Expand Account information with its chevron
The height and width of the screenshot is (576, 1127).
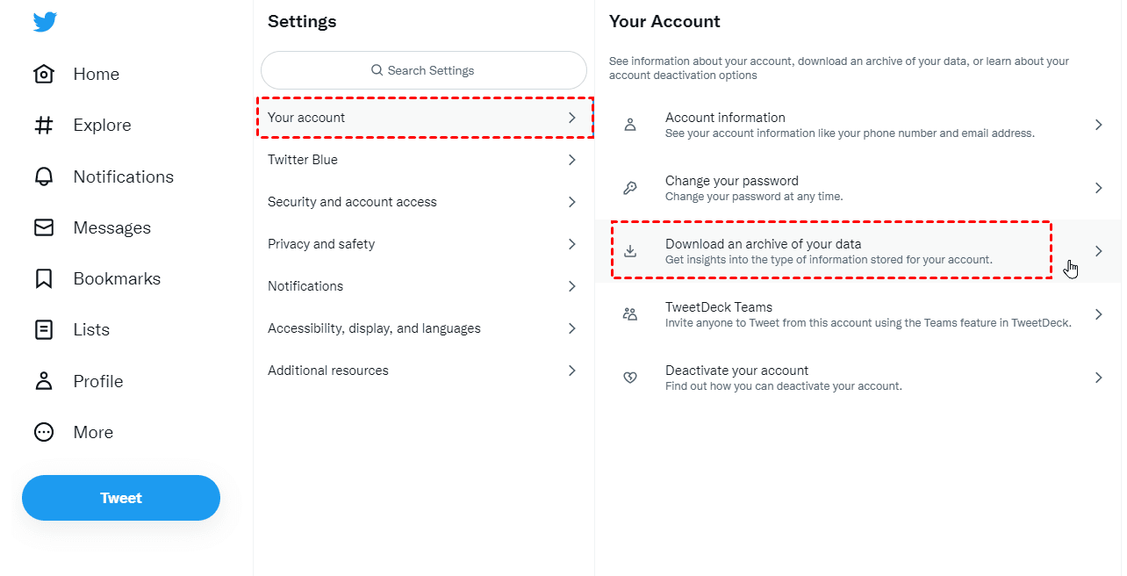pos(1098,125)
